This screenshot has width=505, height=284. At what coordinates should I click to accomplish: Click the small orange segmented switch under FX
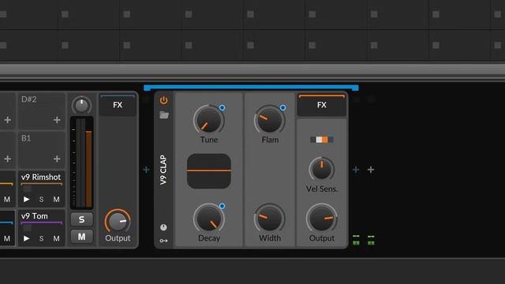[x=322, y=140]
